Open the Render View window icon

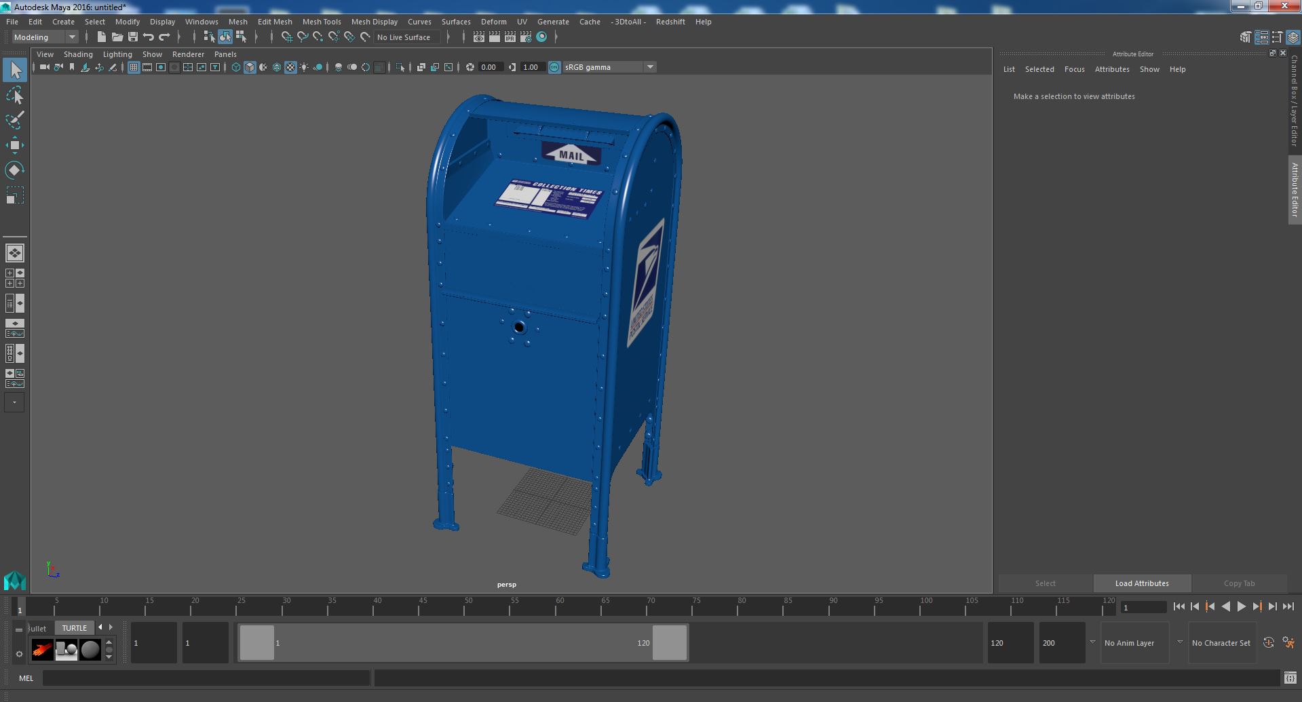point(479,37)
